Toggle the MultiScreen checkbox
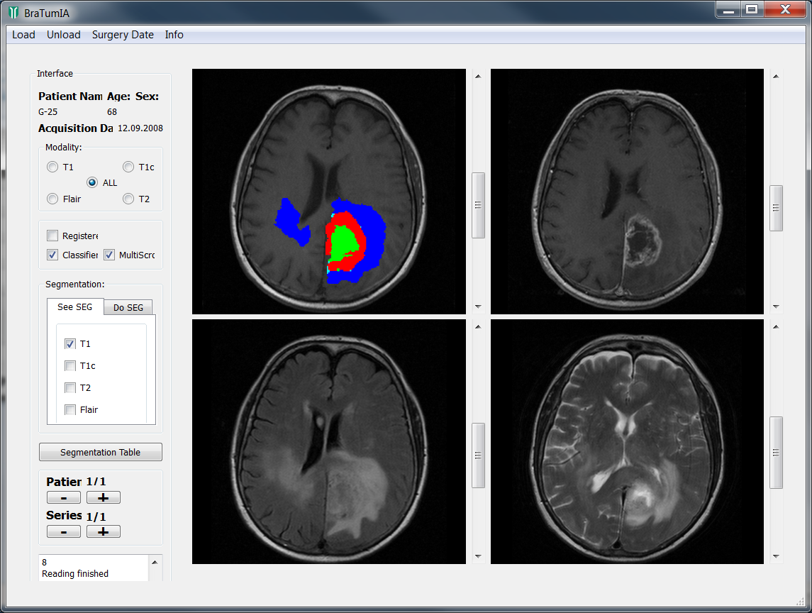 coord(109,255)
